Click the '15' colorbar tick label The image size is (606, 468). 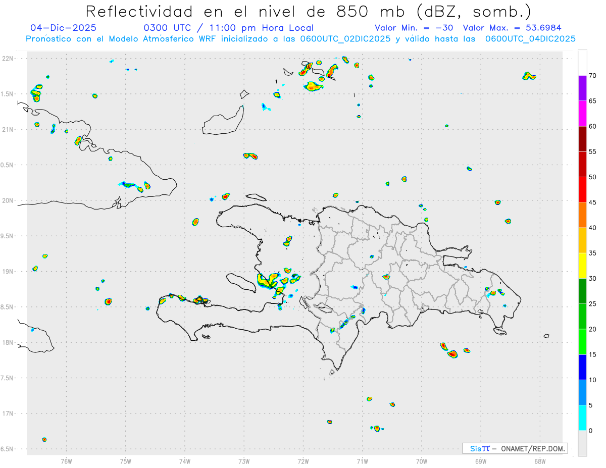click(593, 354)
